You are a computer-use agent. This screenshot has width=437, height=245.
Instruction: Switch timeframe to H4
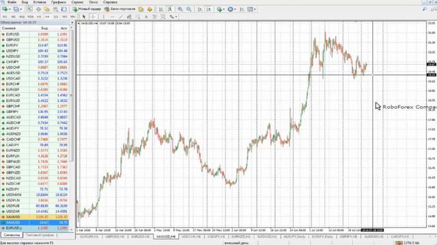coord(47,16)
